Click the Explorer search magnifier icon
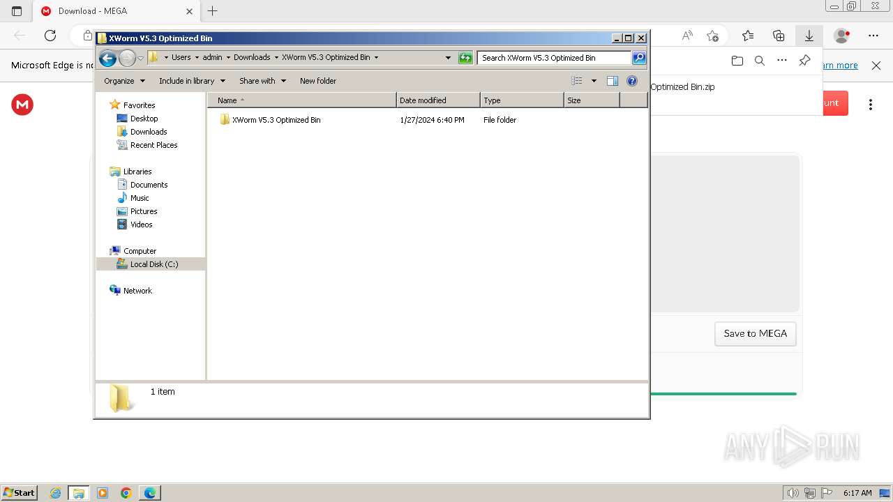This screenshot has height=502, width=893. [x=639, y=58]
